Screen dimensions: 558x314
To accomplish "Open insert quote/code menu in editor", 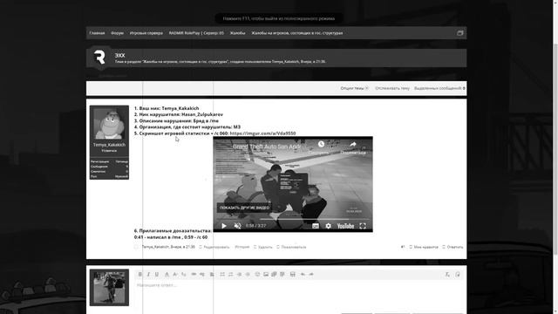I will tap(282, 274).
